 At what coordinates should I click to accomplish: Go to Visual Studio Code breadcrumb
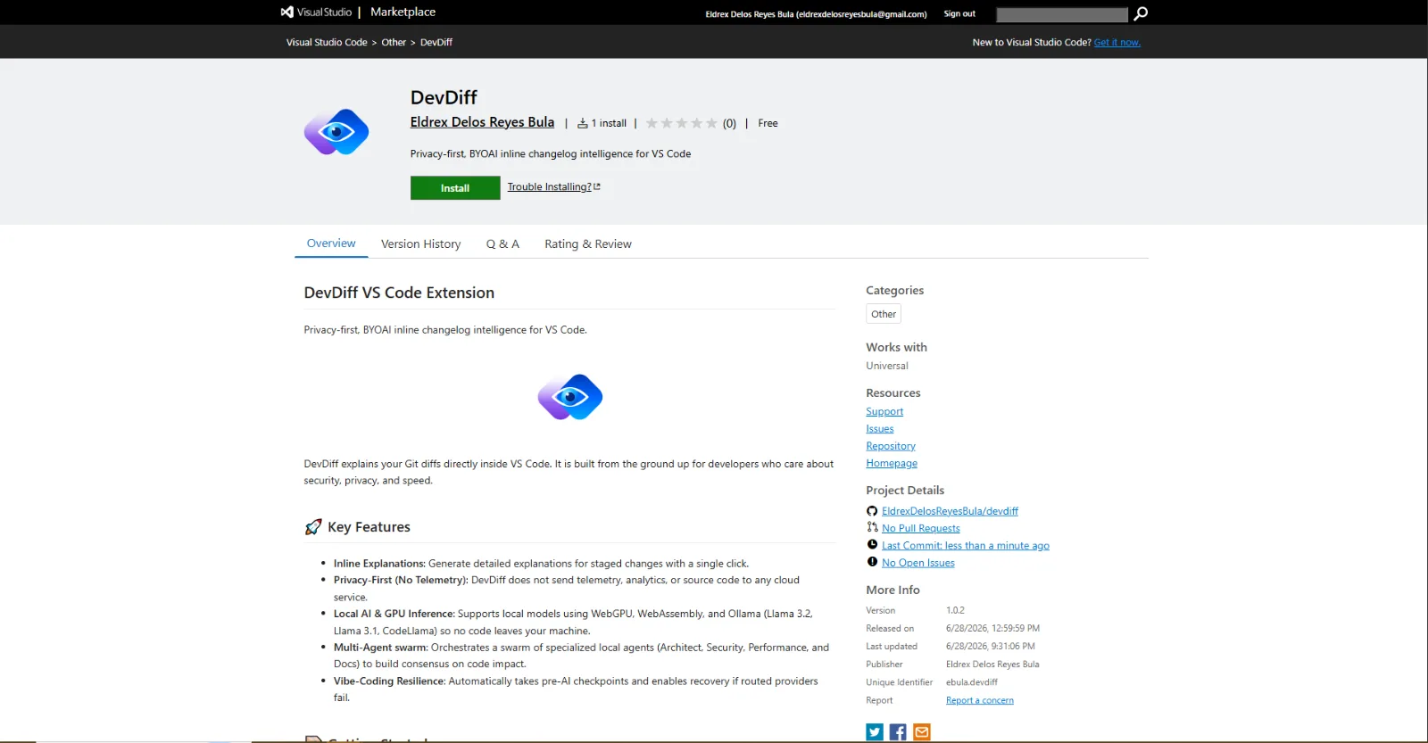coord(327,42)
